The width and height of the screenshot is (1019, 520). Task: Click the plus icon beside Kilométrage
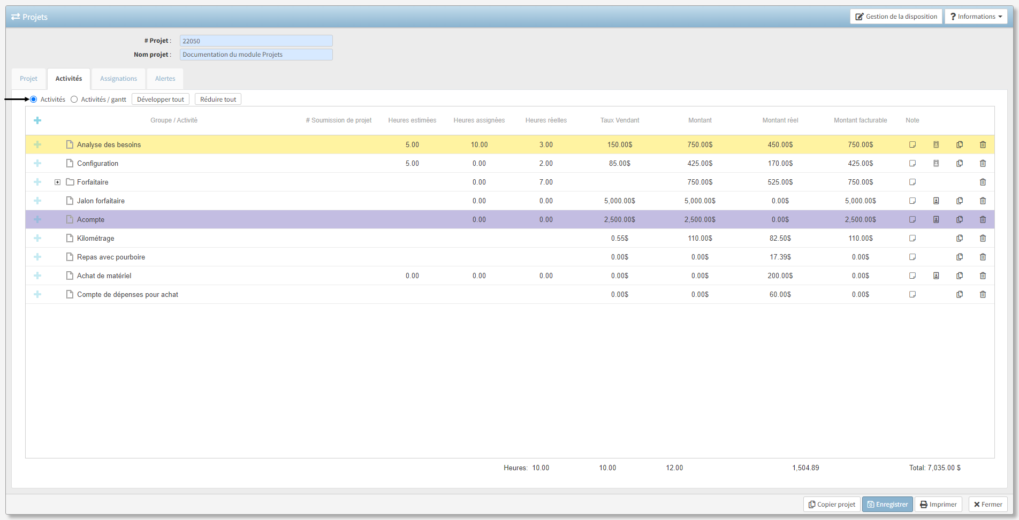coord(37,238)
